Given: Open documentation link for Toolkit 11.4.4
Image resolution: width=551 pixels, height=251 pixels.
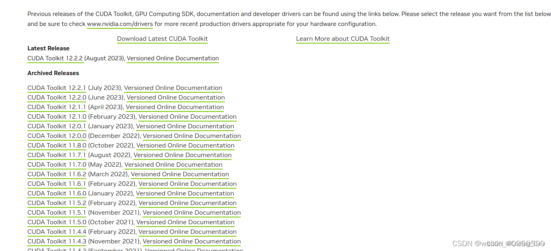Looking at the screenshot, I should pos(187,232).
